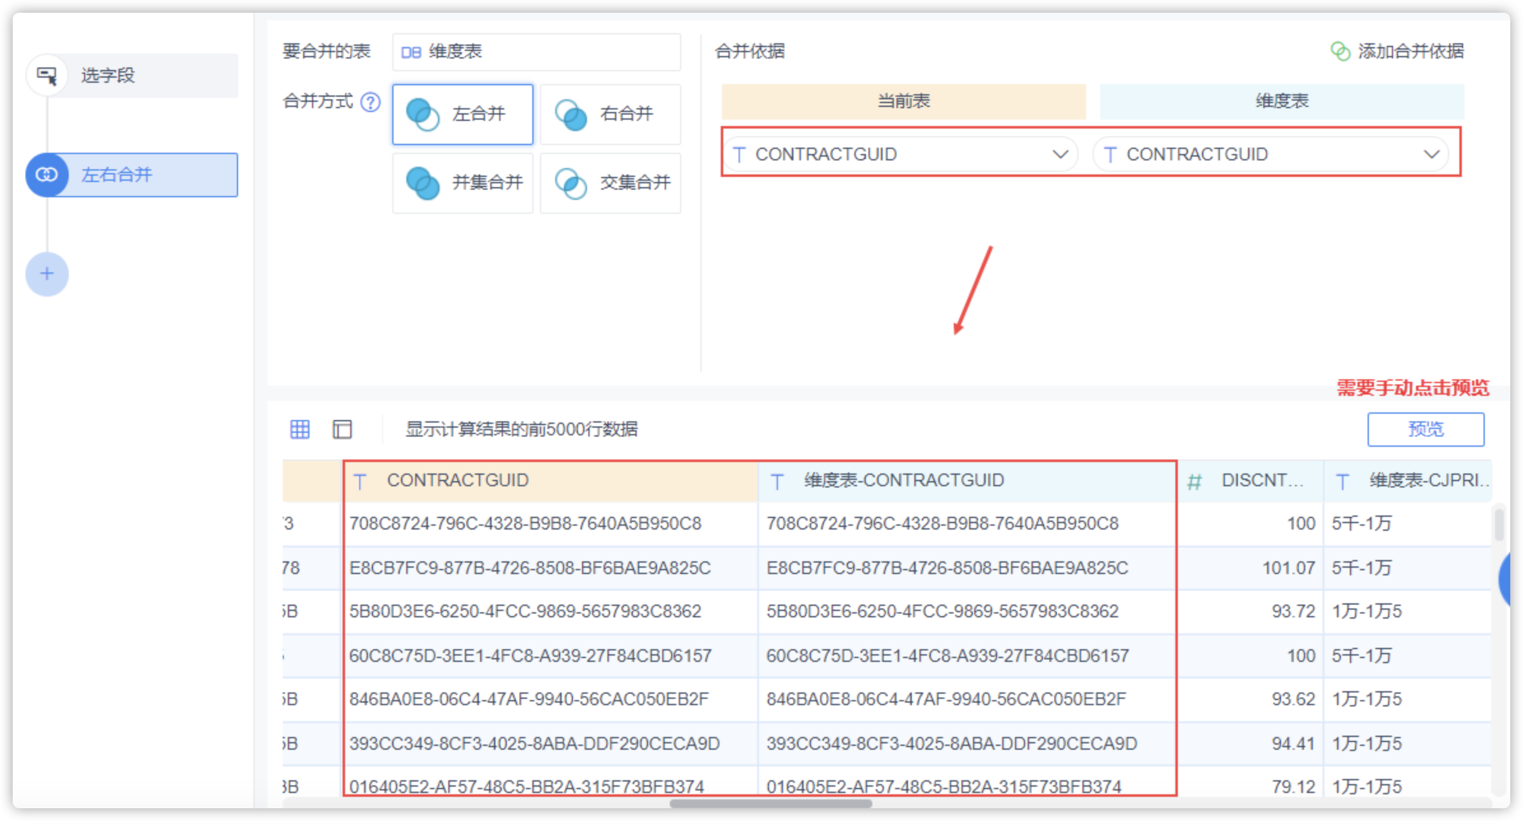Click the 93.62 discount value
Screen dimensions: 1523x821
[1293, 699]
